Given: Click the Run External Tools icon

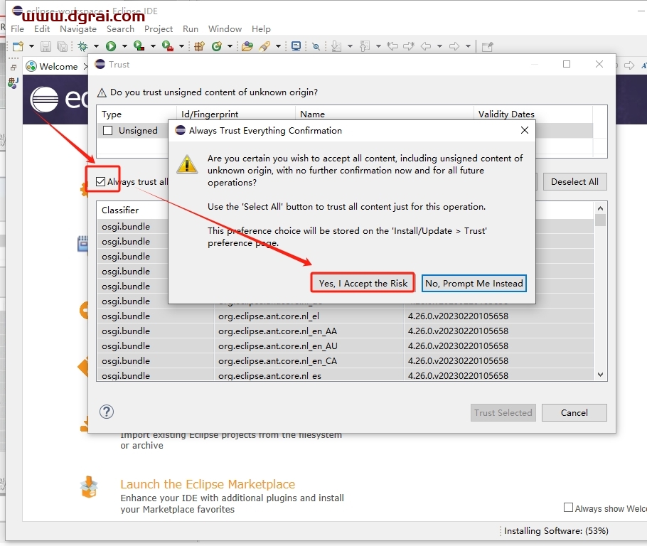Looking at the screenshot, I should [x=168, y=46].
